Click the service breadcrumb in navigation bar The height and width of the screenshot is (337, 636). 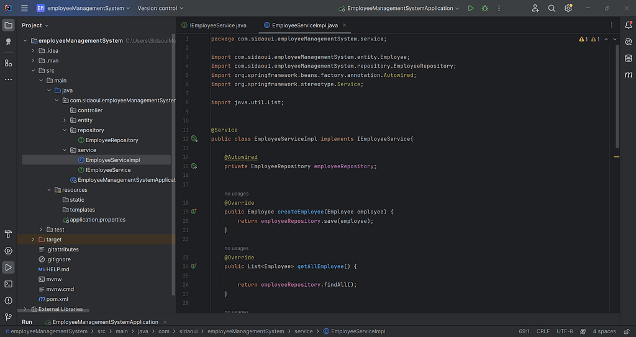[303, 331]
